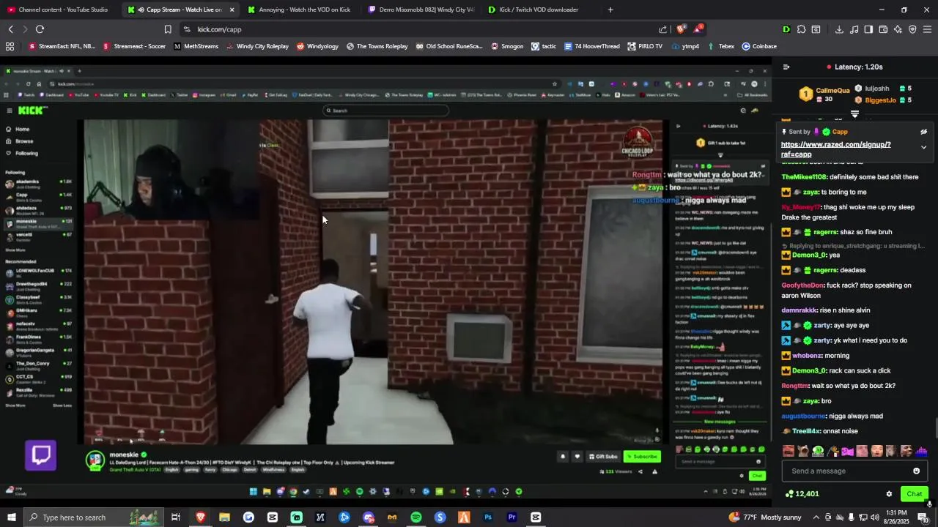Screen dimensions: 938x527
Task: Insert the green frog emote
Action: click(818, 451)
